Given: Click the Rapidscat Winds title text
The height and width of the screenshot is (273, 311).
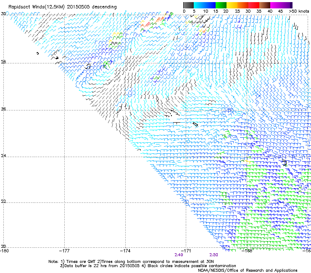Looking at the screenshot, I should pos(63,7).
